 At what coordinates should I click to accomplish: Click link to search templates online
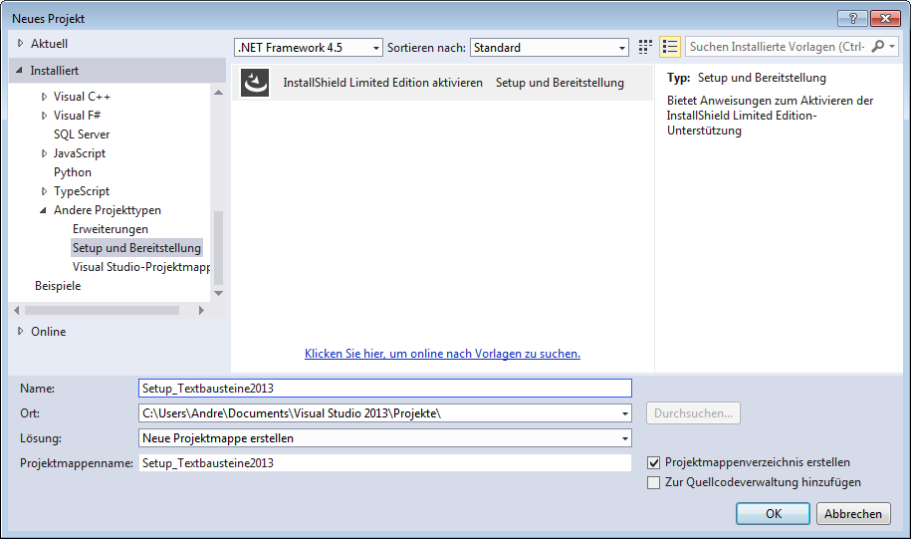442,354
